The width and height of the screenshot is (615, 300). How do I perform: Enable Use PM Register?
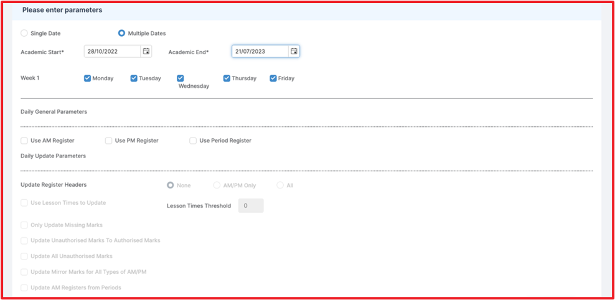coord(109,141)
